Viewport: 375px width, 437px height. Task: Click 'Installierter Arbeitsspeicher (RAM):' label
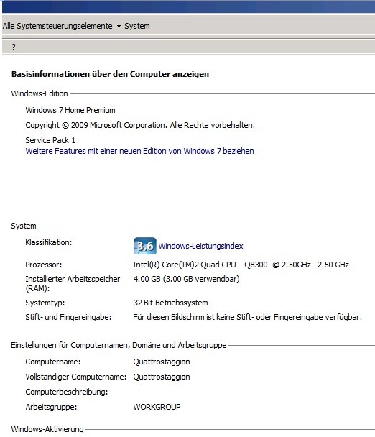(x=73, y=283)
